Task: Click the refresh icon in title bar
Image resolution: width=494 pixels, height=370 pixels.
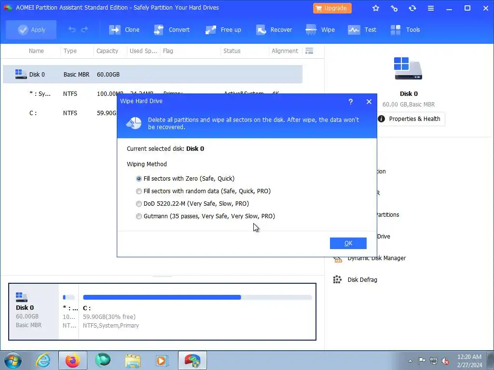Action: click(412, 8)
